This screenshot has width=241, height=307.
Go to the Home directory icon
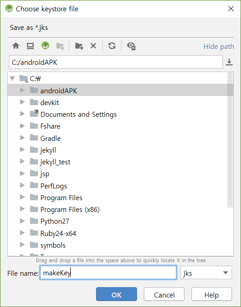[16, 46]
